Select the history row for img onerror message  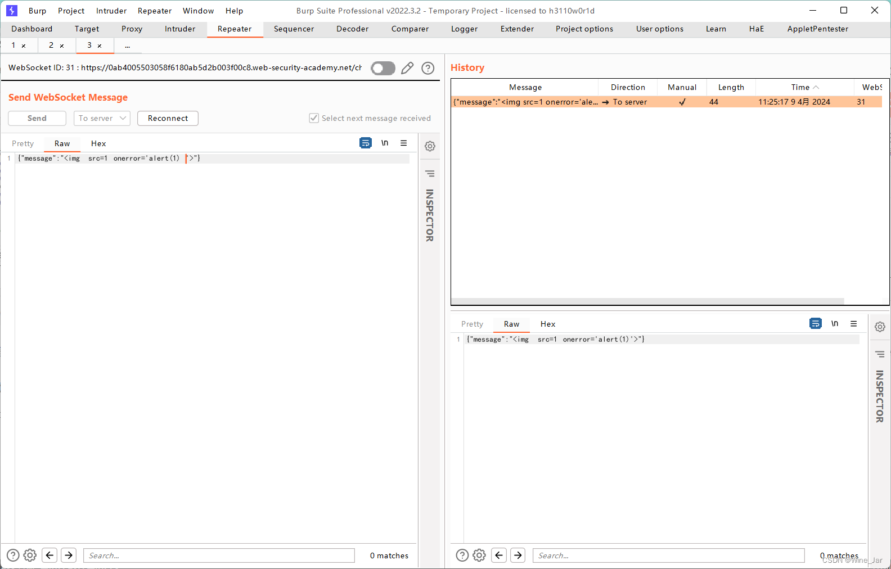667,102
